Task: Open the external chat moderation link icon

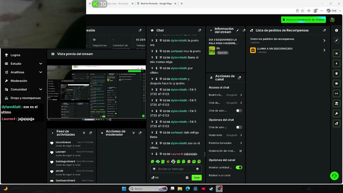Action: point(241,151)
